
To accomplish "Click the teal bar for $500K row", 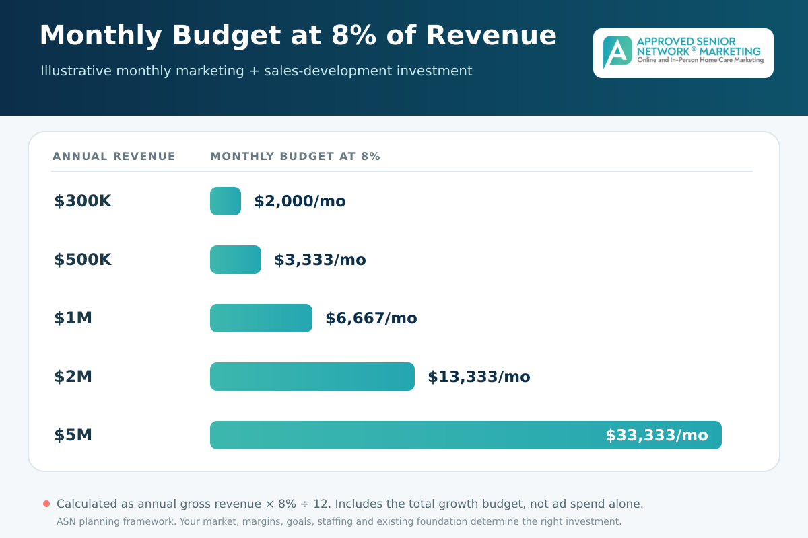I will click(x=236, y=260).
